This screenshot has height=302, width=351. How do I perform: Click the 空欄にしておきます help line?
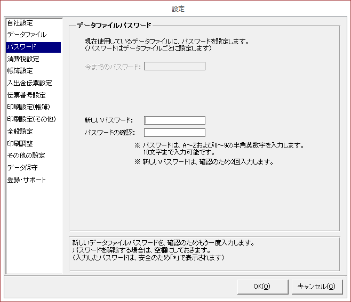141,250
